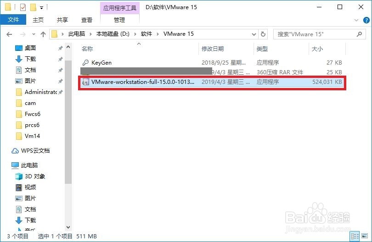Switch to large icons view layout
Viewport: 372px width, 242px height.
click(x=365, y=236)
